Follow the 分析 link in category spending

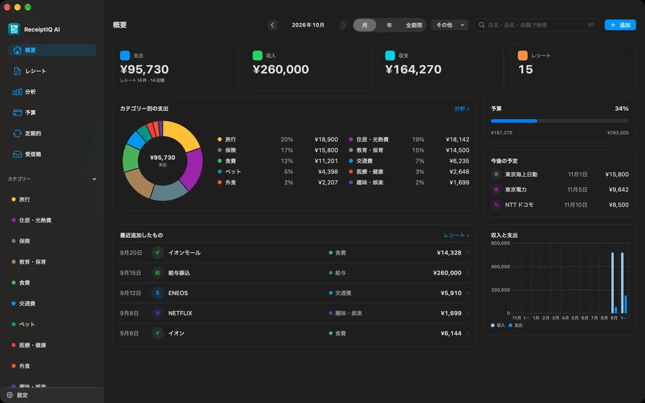pyautogui.click(x=461, y=109)
